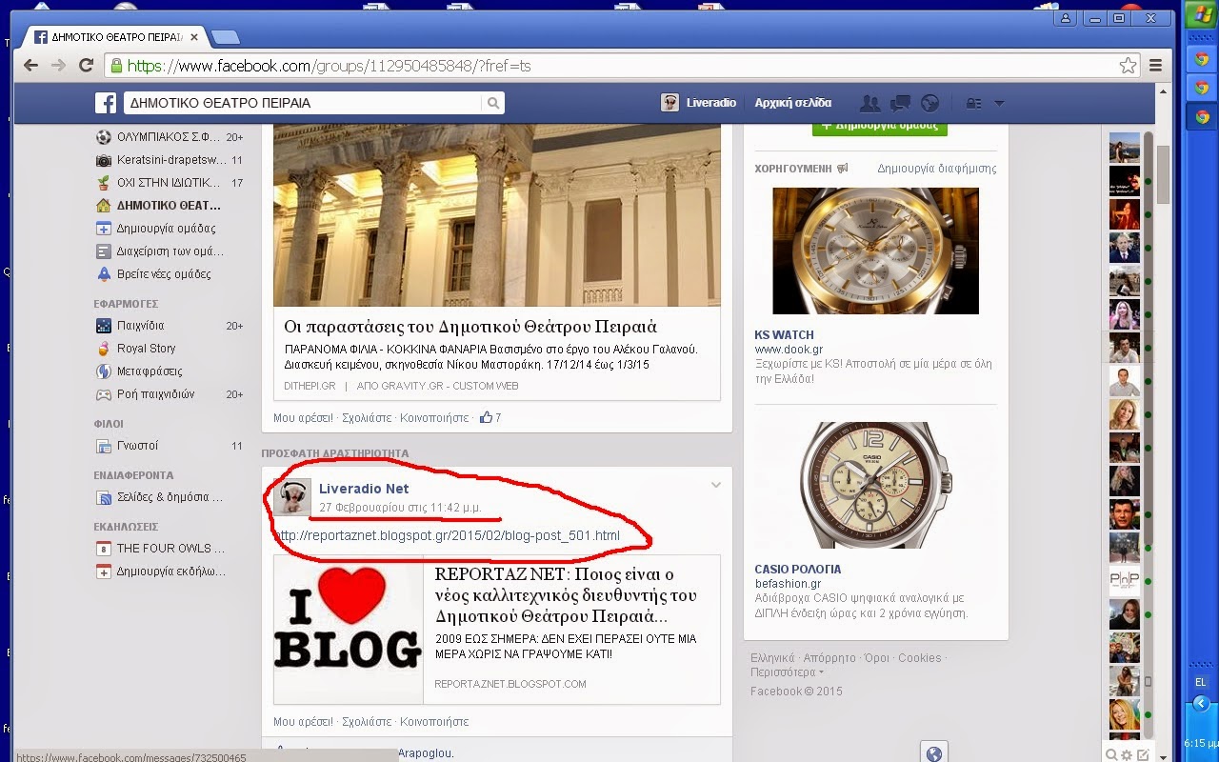Screen dimensions: 1219x762
Task: Click the EL language indicator
Action: (1201, 682)
